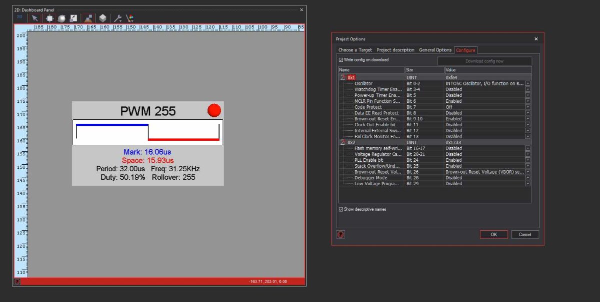Open MCLR Pin Function value dropdown

click(x=527, y=101)
